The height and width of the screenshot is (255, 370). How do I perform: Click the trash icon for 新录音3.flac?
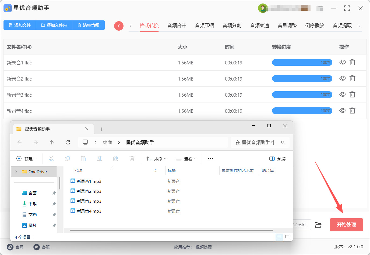352,94
